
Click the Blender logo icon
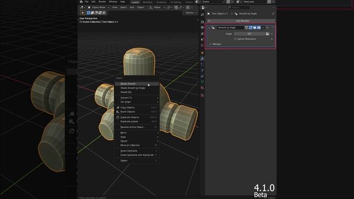(x=81, y=2)
